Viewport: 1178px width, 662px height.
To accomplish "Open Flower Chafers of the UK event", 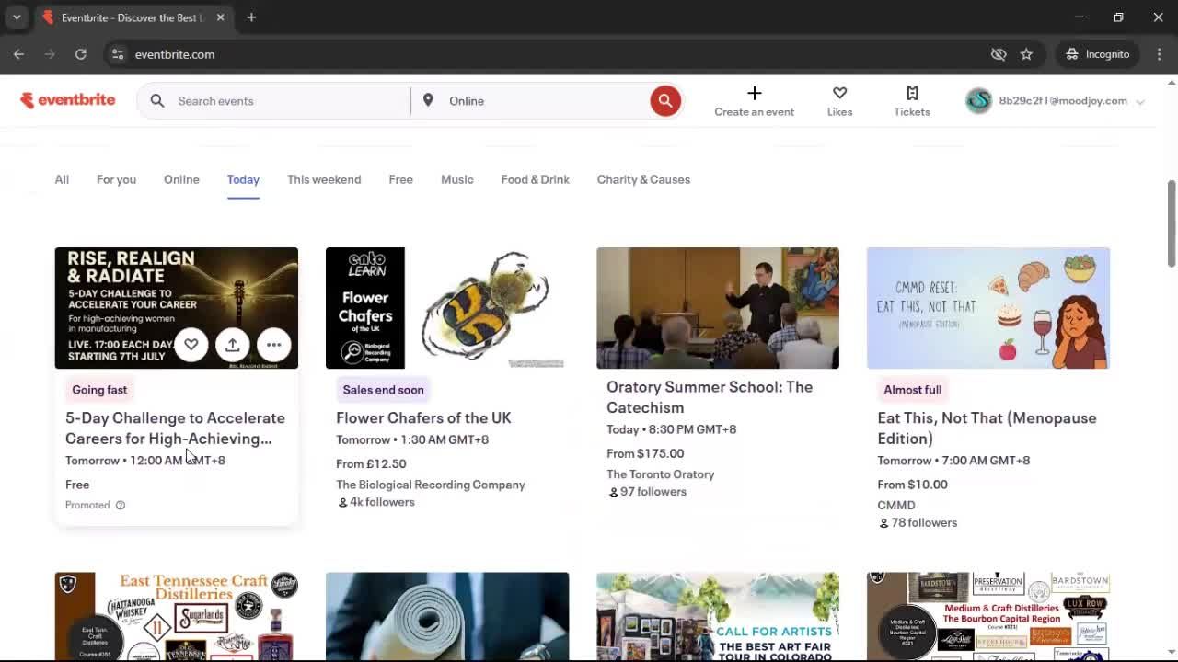I will click(423, 417).
